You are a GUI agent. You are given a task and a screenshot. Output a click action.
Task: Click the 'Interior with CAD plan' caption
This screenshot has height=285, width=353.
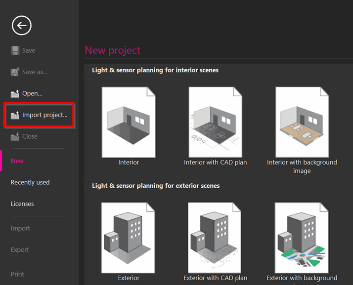tap(216, 163)
